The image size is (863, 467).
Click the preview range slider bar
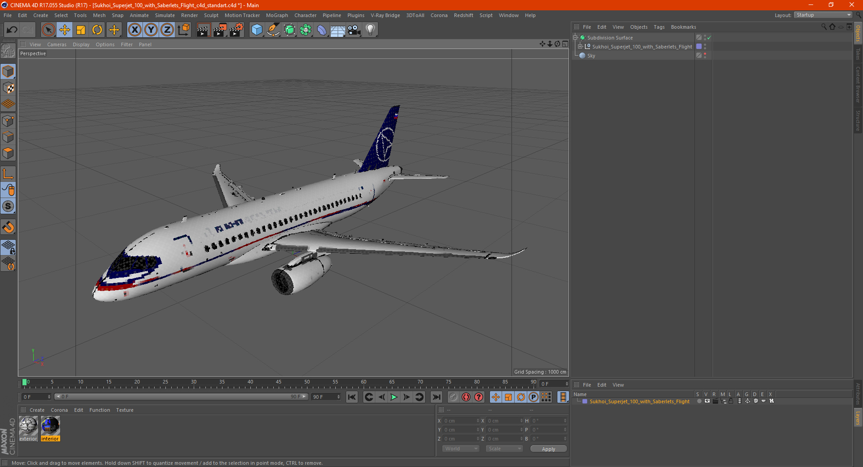(181, 397)
